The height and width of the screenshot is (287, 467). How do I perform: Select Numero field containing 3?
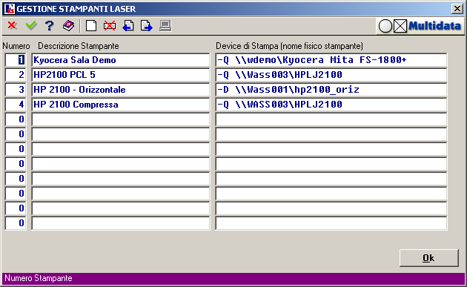coord(16,90)
